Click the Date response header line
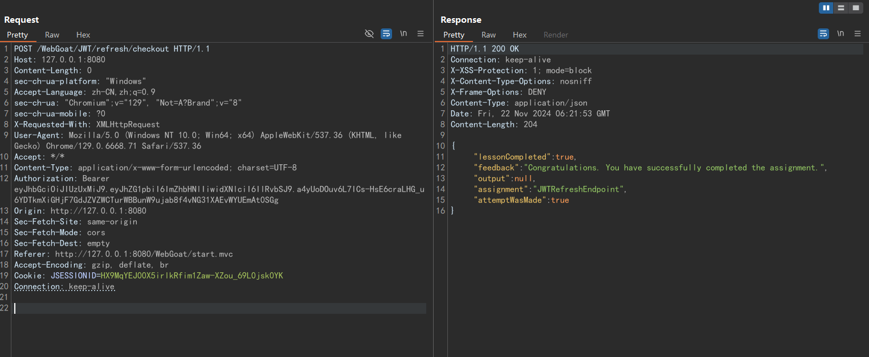 coord(531,114)
